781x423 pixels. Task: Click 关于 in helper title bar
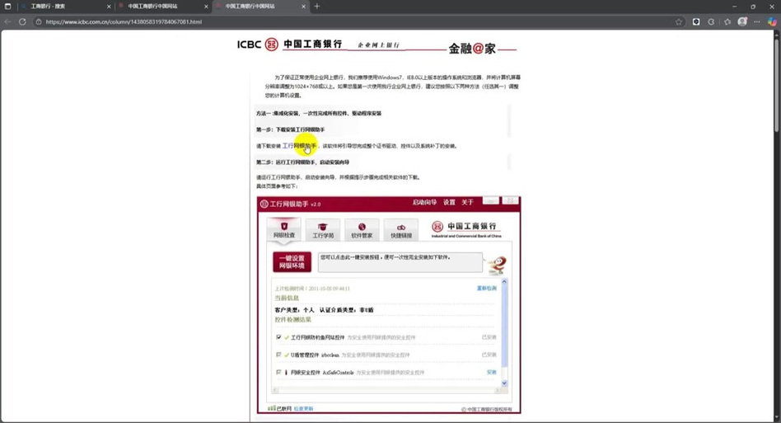point(467,202)
